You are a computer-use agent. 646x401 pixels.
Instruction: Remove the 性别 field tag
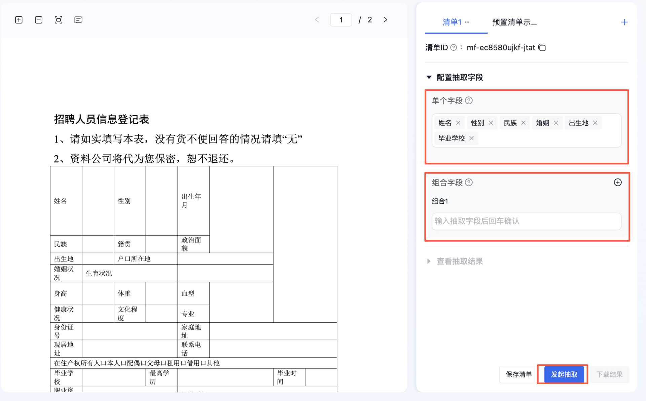[491, 123]
